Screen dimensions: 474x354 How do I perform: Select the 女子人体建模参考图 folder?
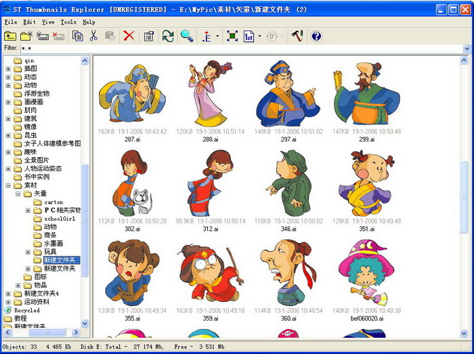coord(52,143)
